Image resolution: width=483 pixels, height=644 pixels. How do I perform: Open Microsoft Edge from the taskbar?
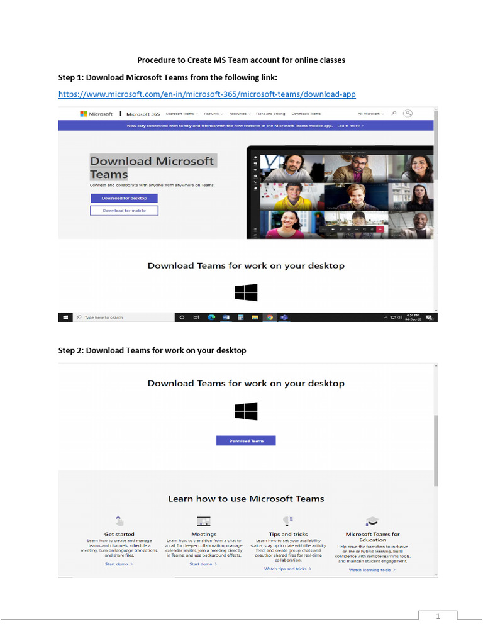coord(211,318)
